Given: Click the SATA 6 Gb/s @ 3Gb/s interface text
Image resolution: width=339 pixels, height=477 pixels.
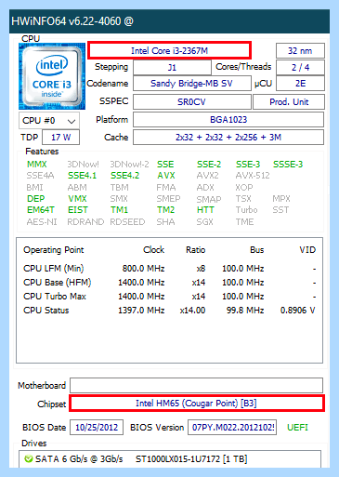Looking at the screenshot, I should (x=79, y=458).
